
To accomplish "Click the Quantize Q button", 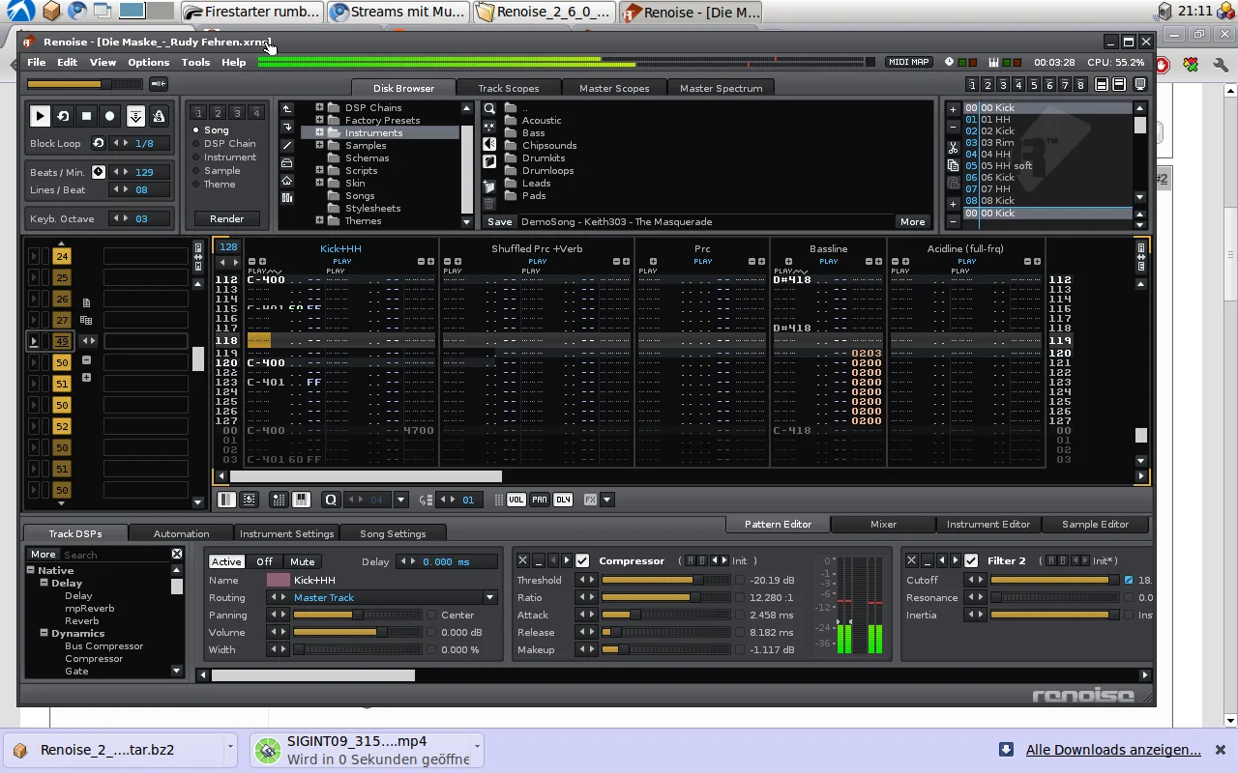I will (331, 500).
